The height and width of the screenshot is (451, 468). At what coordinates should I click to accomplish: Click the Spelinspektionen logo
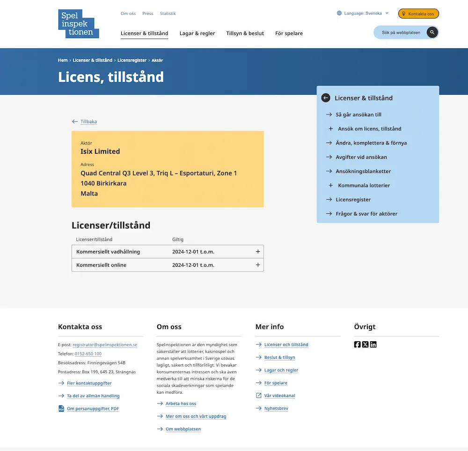(79, 24)
